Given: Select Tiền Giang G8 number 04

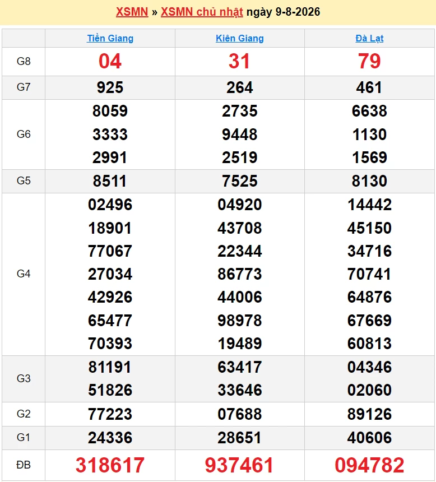Looking at the screenshot, I should pos(110,61).
